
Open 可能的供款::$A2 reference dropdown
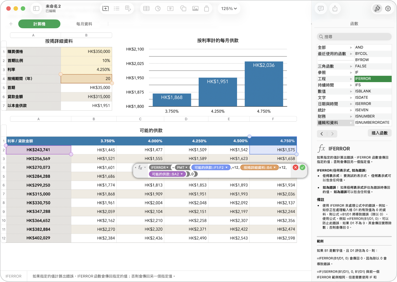tap(182, 174)
